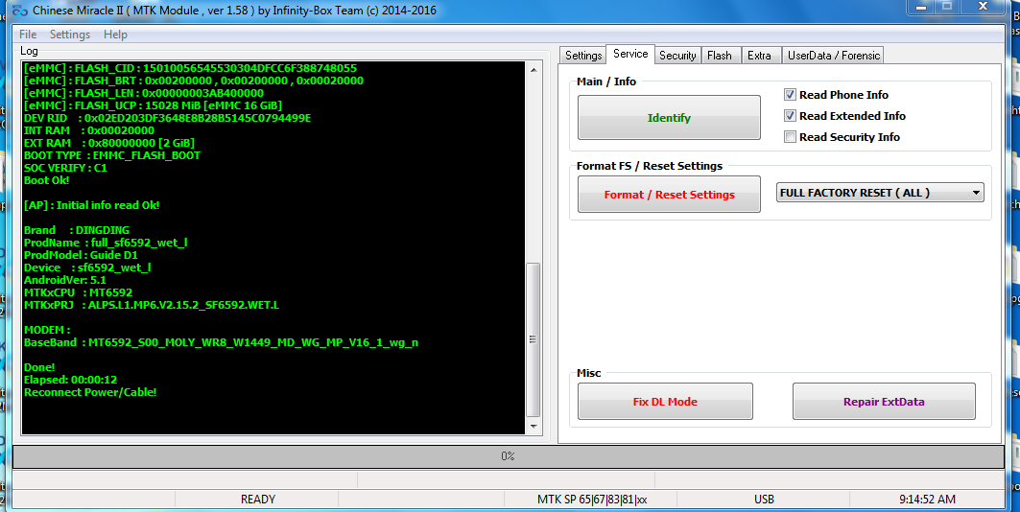Click the FLASH_CID log line
The height and width of the screenshot is (512, 1020).
[190, 68]
